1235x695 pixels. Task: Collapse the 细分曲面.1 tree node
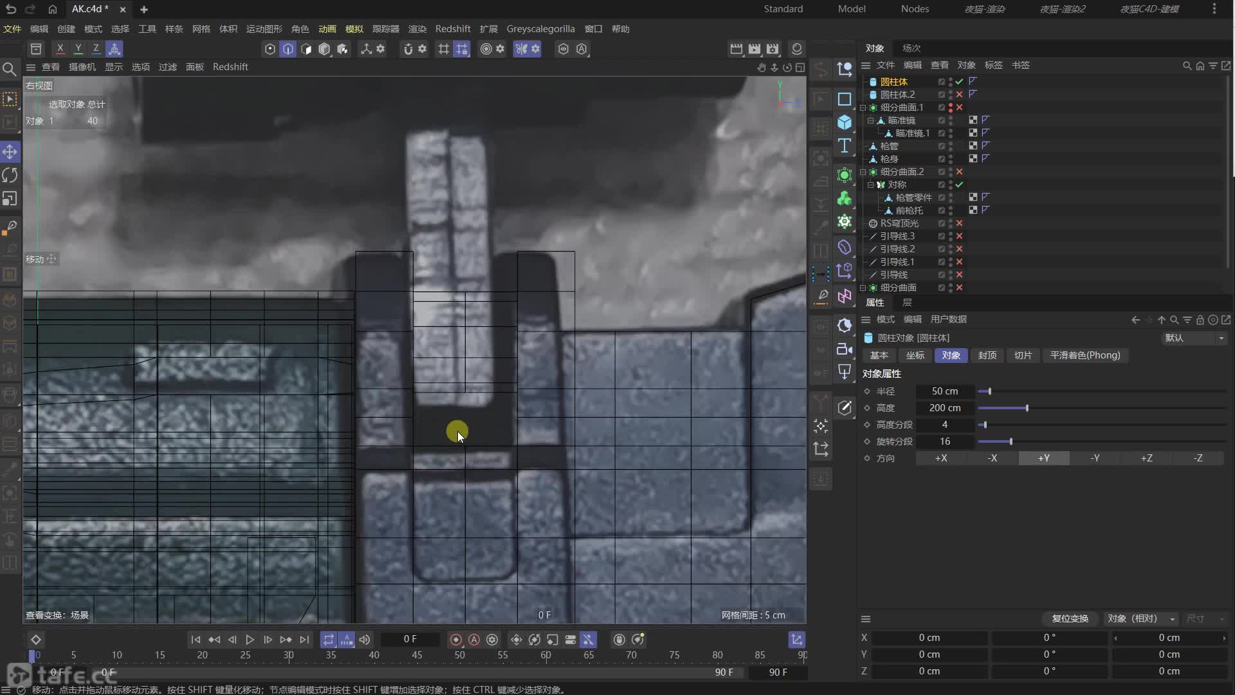863,107
